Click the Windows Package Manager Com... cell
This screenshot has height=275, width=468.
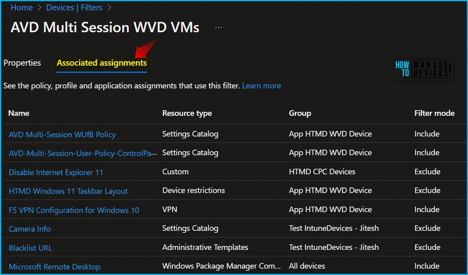pos(221,266)
